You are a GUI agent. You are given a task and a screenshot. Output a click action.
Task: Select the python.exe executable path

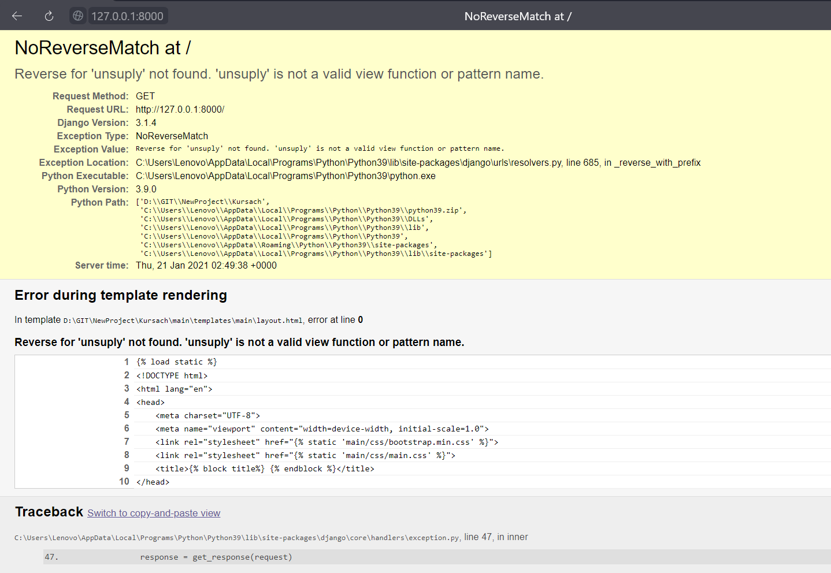tap(285, 176)
